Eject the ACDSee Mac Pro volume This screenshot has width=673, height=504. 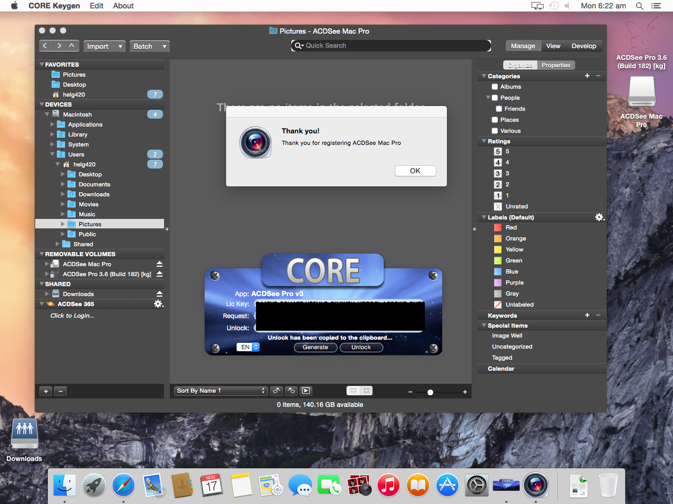159,264
